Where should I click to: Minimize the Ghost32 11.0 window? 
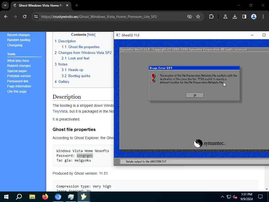tap(252, 35)
